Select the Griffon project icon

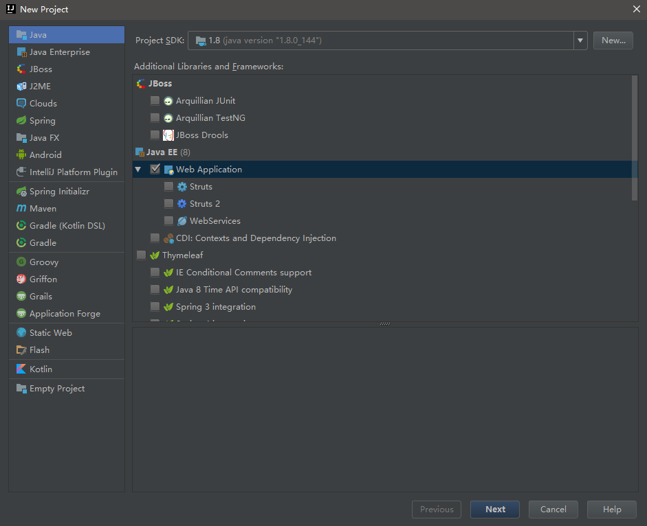point(21,279)
